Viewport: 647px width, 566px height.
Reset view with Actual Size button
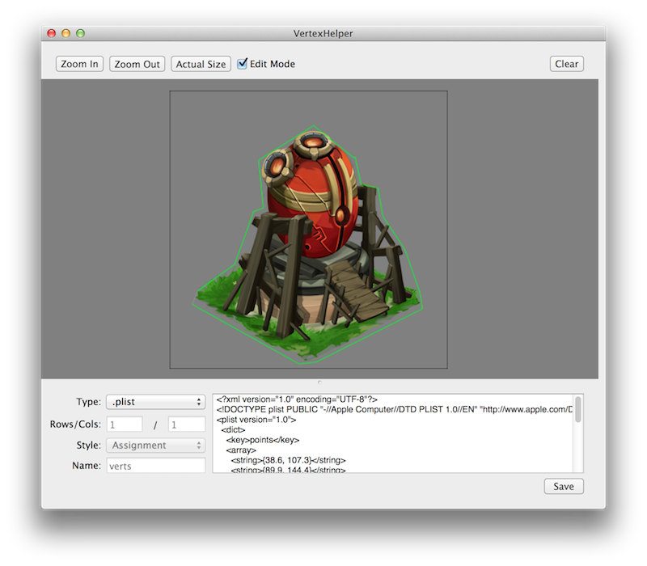[x=201, y=64]
